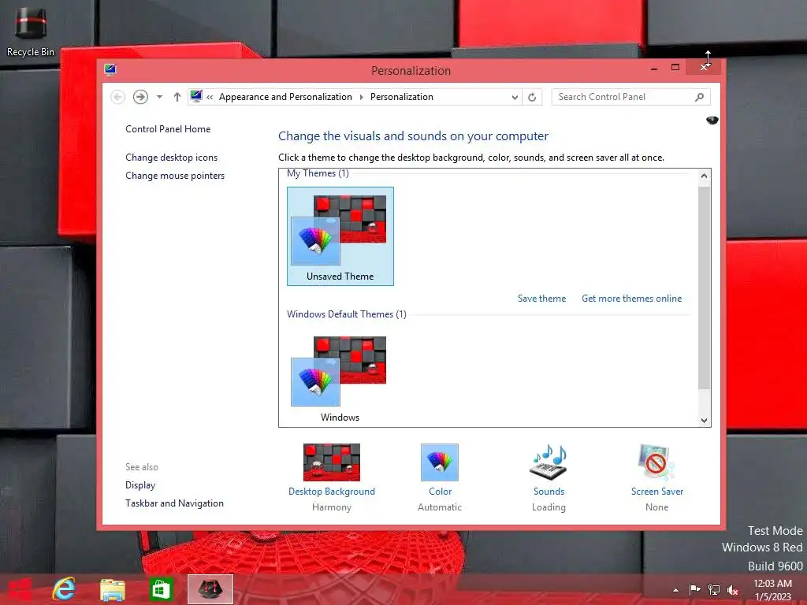
Task: Select Appearance and Personalization breadcrumb
Action: tap(285, 97)
